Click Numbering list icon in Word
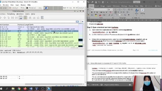The image size is (162, 91). pos(120,10)
